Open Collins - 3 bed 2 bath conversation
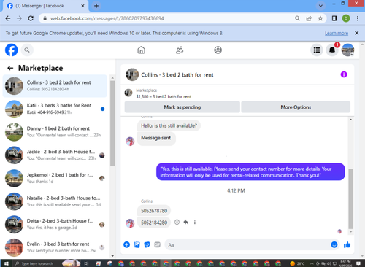The height and width of the screenshot is (267, 365). pos(55,86)
